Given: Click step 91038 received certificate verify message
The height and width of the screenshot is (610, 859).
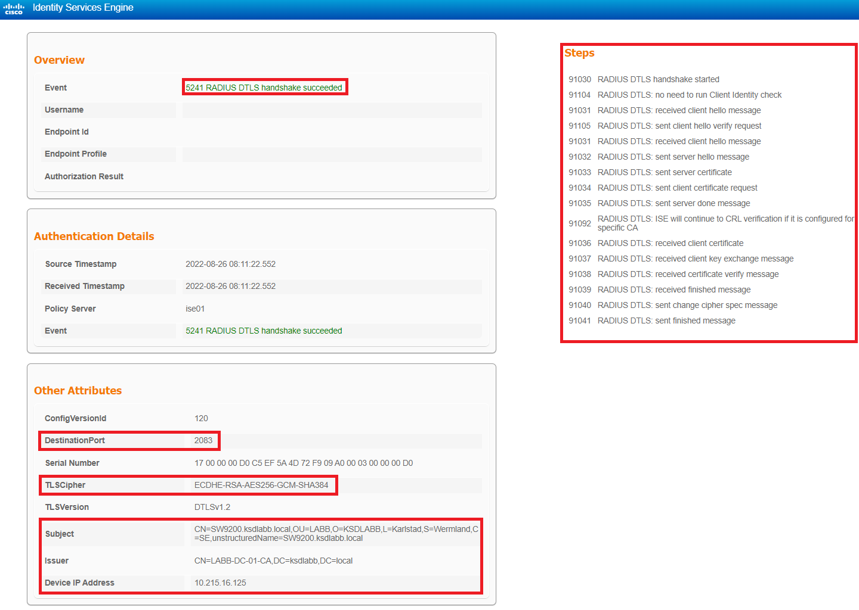Looking at the screenshot, I should coord(673,274).
